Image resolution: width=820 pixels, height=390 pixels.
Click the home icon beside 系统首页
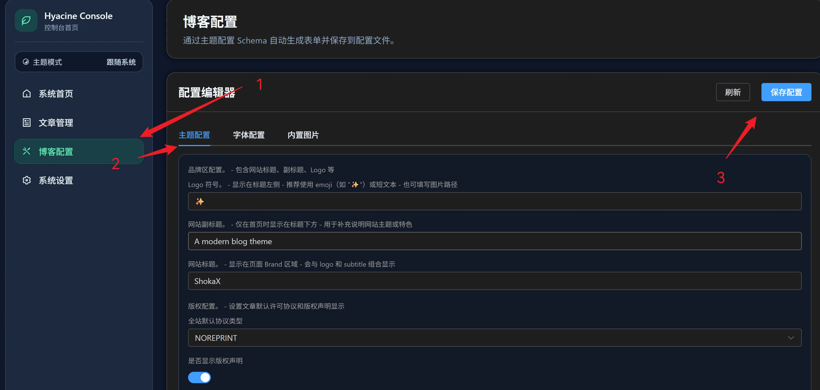pos(27,94)
